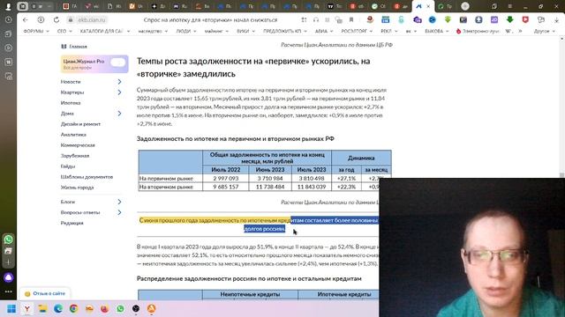Open Шаблоны документов link

[x=87, y=177]
